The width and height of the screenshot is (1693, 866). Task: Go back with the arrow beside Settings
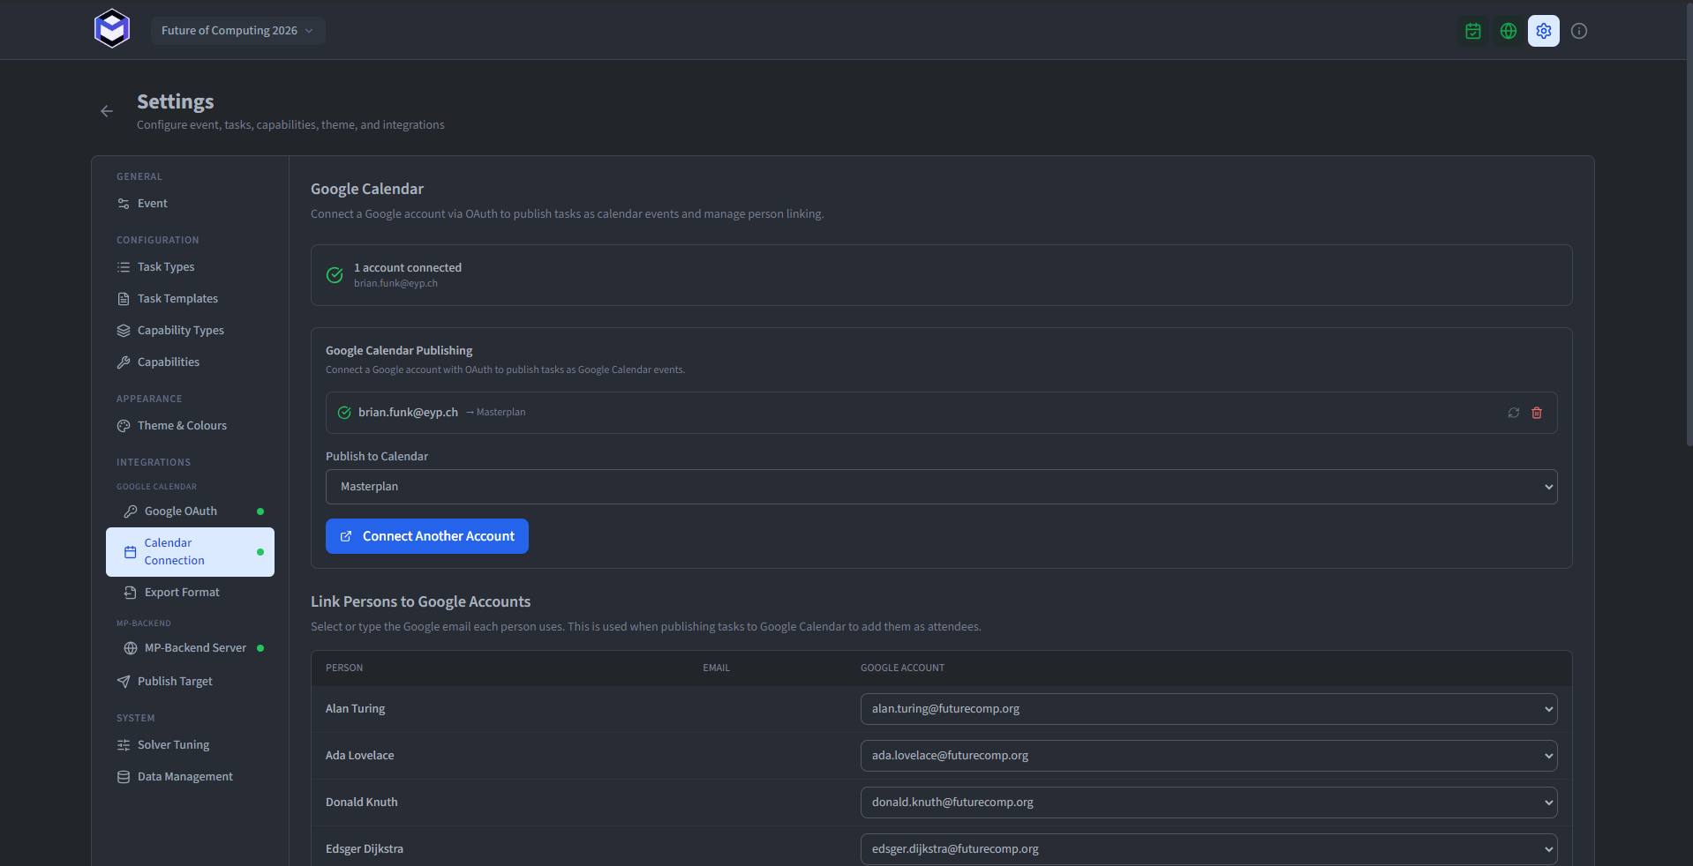pyautogui.click(x=107, y=111)
